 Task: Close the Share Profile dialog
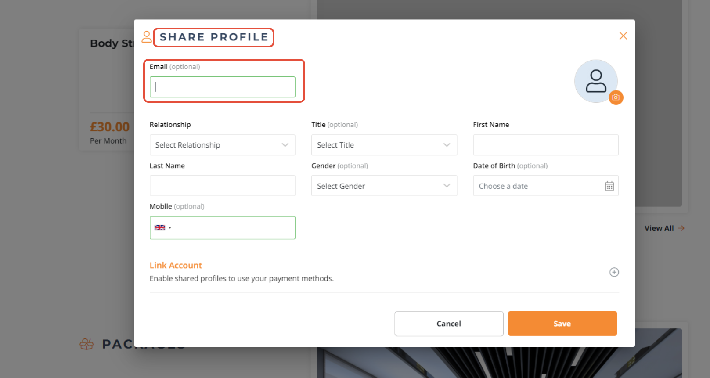[x=623, y=36]
